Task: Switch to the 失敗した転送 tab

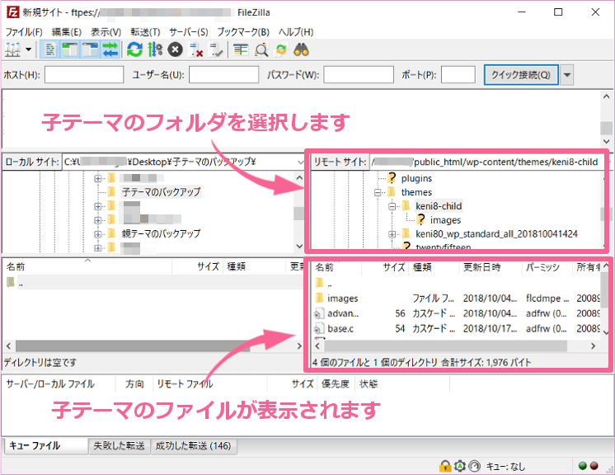Action: click(x=120, y=446)
